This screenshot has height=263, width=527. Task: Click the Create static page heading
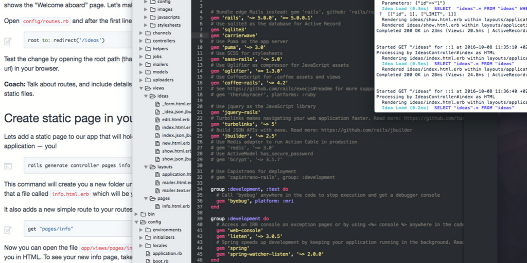pos(68,119)
